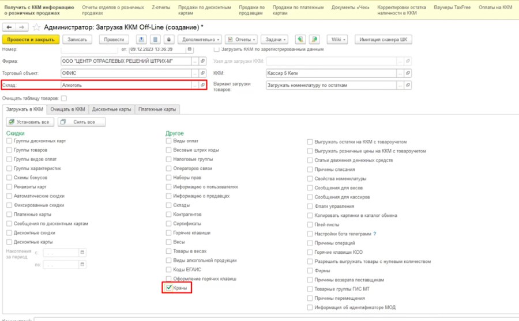Check Автоматические скидки option

(9, 196)
